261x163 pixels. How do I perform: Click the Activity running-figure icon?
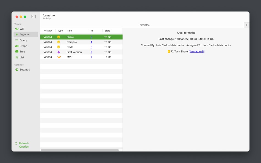pyautogui.click(x=17, y=35)
